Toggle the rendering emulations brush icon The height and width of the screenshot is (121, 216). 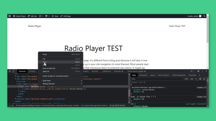click(200, 79)
